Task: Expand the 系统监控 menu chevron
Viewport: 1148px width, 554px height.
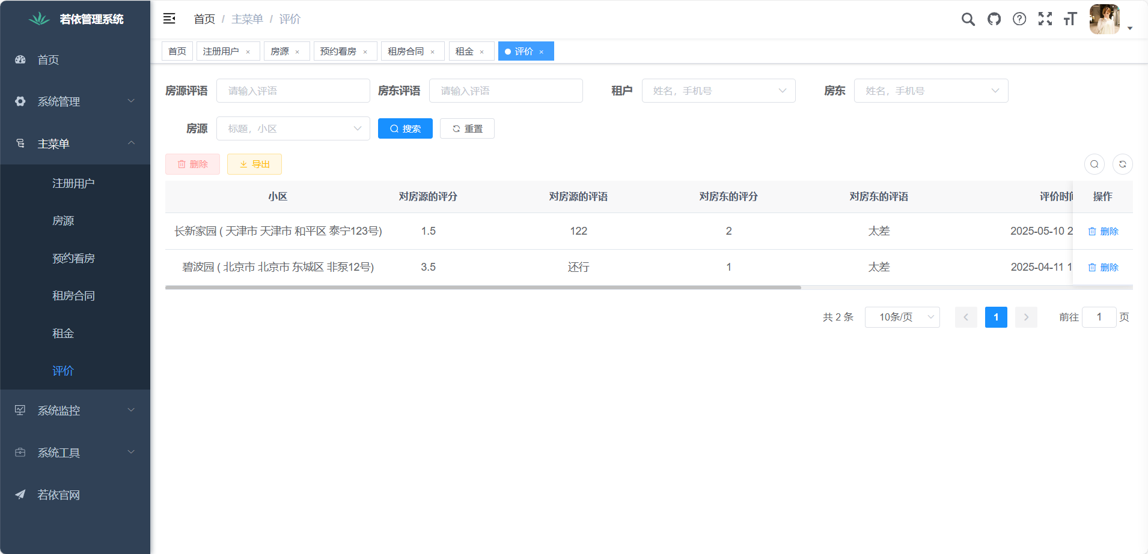Action: [131, 410]
